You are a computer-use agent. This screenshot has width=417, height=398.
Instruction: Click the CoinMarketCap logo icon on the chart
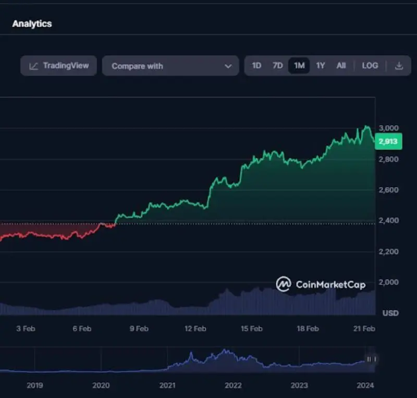(x=284, y=284)
